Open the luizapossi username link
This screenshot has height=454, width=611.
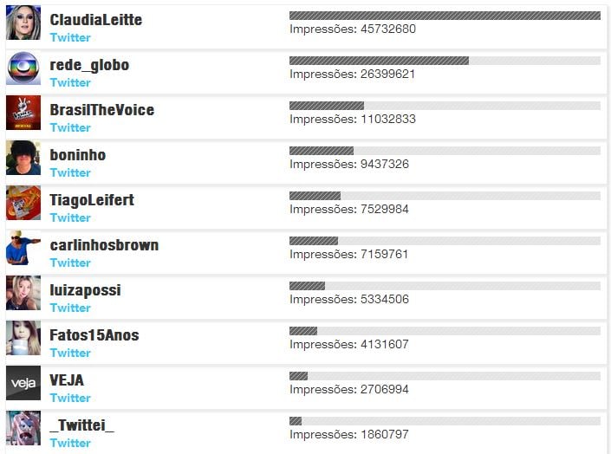[x=85, y=290]
